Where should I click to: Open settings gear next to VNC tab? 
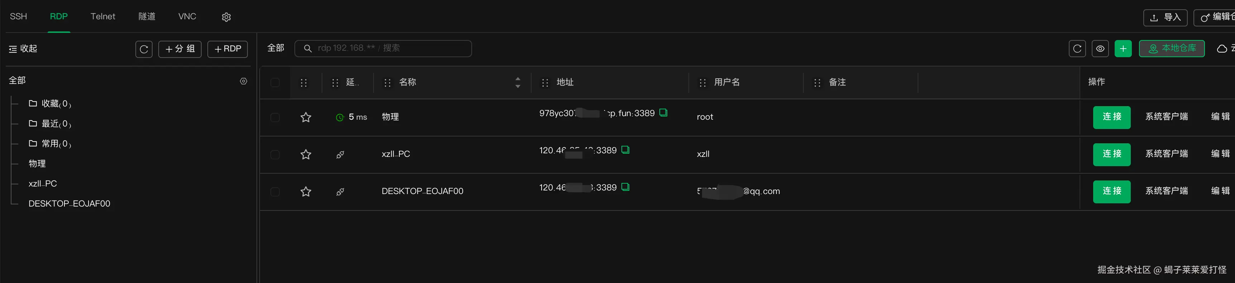tap(226, 17)
